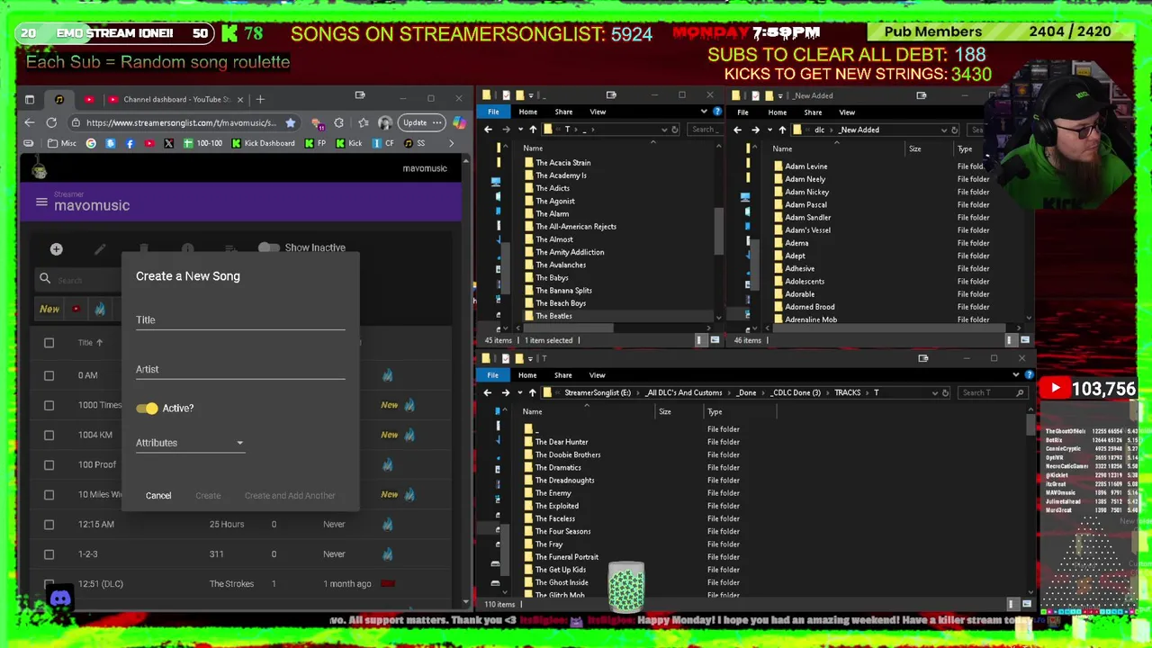
Task: Open the X bookmark icon
Action: (x=168, y=143)
